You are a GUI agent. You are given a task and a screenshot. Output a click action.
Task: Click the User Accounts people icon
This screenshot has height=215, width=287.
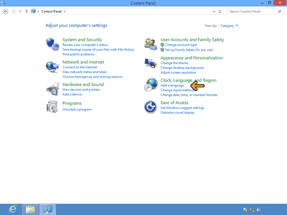tap(151, 44)
